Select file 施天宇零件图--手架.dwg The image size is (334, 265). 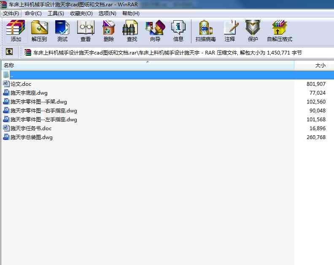coord(38,101)
